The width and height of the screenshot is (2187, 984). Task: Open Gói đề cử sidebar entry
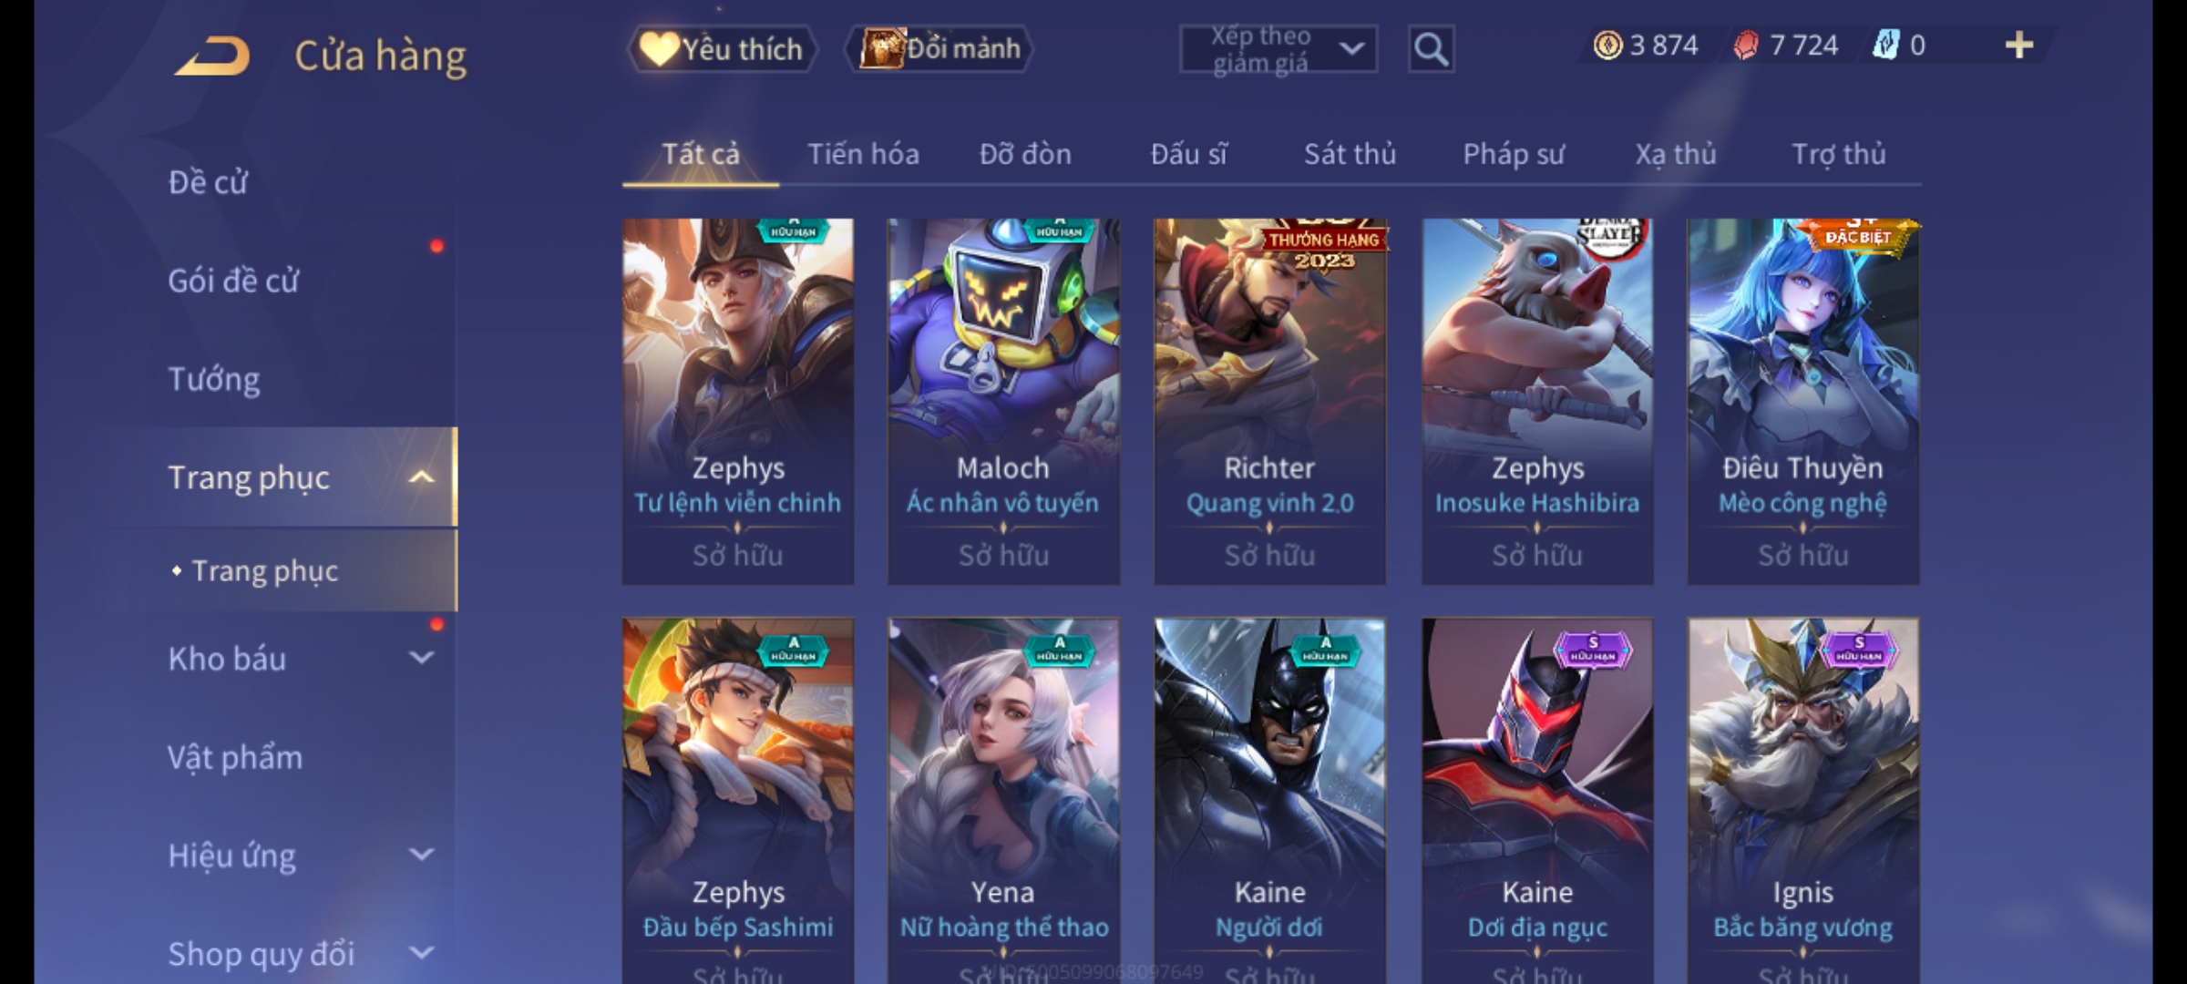[233, 281]
